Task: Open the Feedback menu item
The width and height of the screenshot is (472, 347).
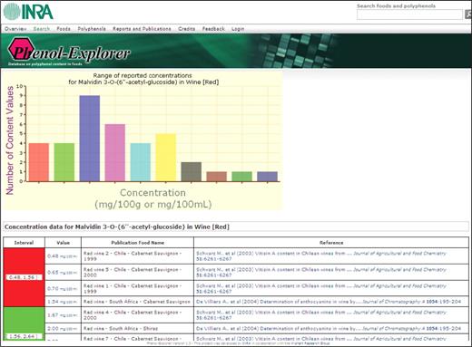Action: coord(213,29)
